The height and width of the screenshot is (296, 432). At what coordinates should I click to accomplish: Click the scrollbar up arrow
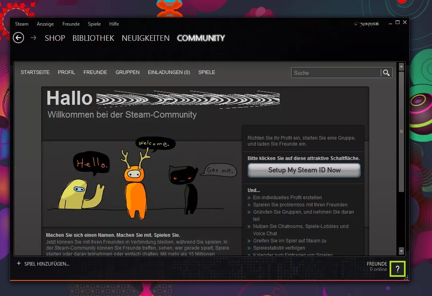402,66
